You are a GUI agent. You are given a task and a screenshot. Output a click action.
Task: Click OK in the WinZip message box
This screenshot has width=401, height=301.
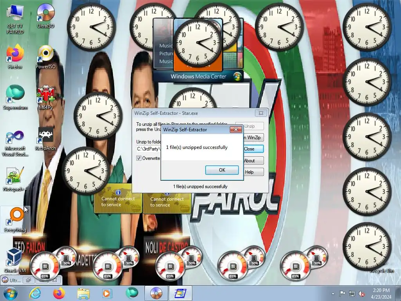tap(222, 170)
